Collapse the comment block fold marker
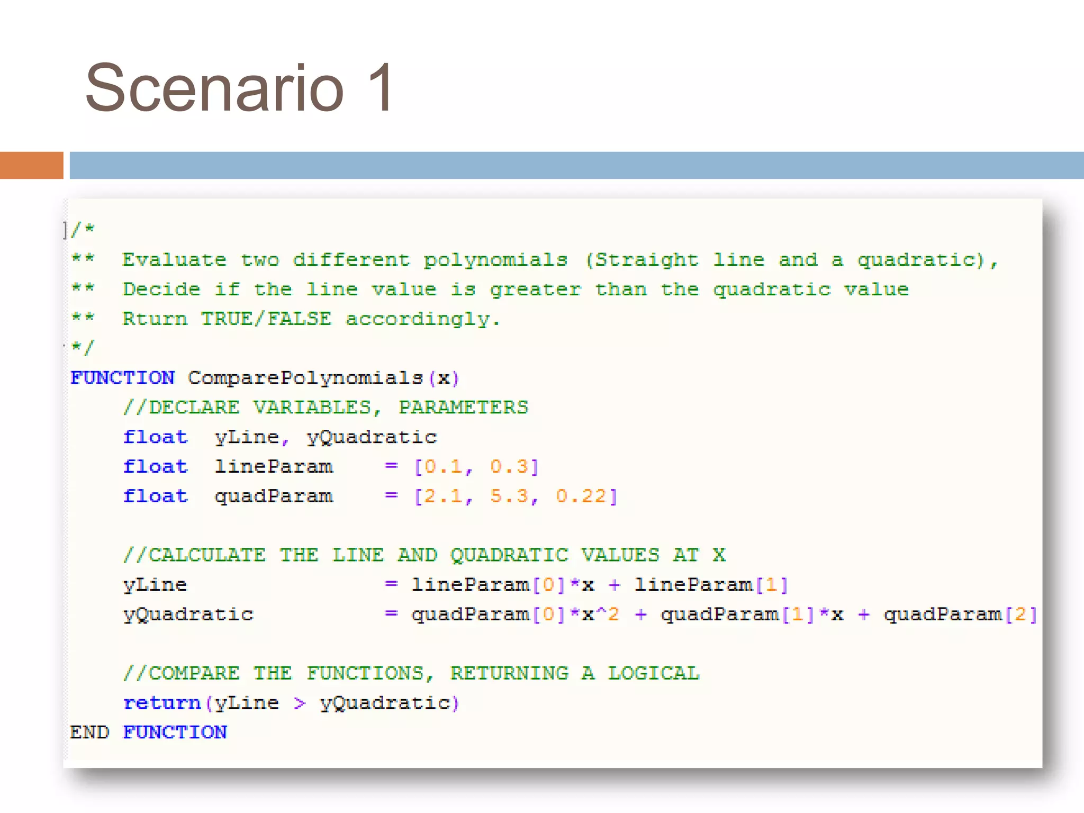The image size is (1084, 813). (x=65, y=230)
